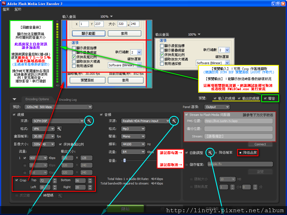Click the green 開始 start button
This screenshot has width=287, height=215.
click(125, 209)
